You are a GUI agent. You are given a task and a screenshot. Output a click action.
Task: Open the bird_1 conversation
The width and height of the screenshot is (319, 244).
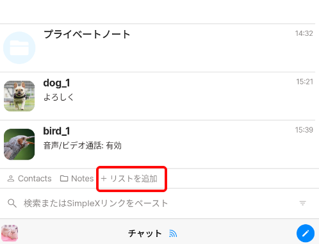coord(158,144)
